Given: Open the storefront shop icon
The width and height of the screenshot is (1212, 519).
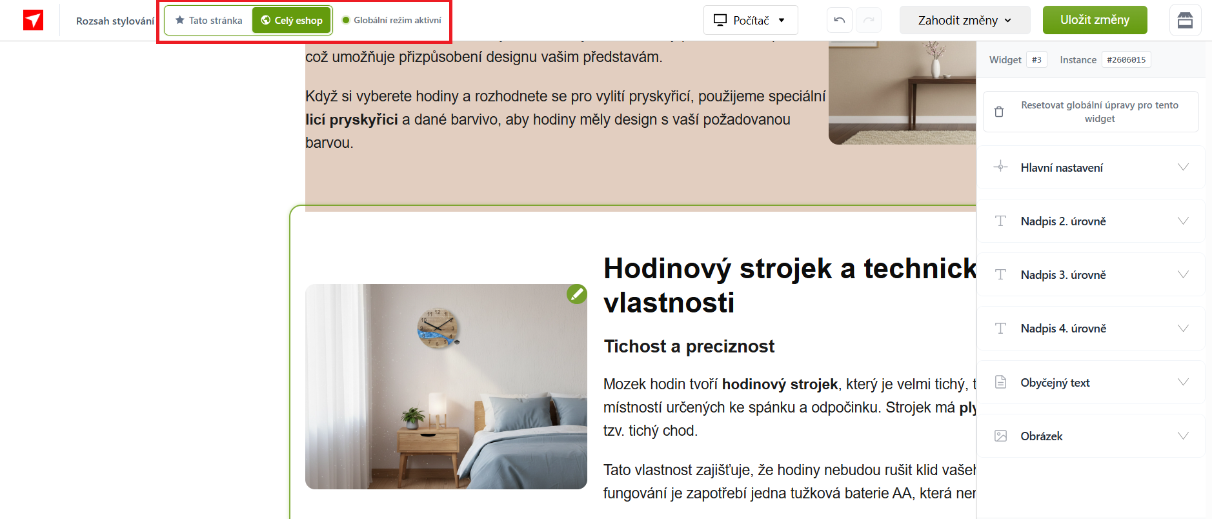Looking at the screenshot, I should 1185,20.
